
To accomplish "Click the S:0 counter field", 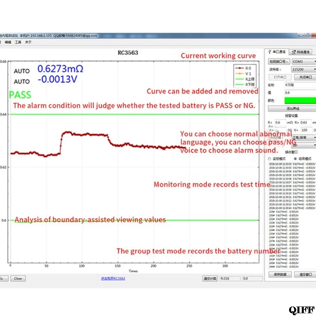I will [x=252, y=278].
